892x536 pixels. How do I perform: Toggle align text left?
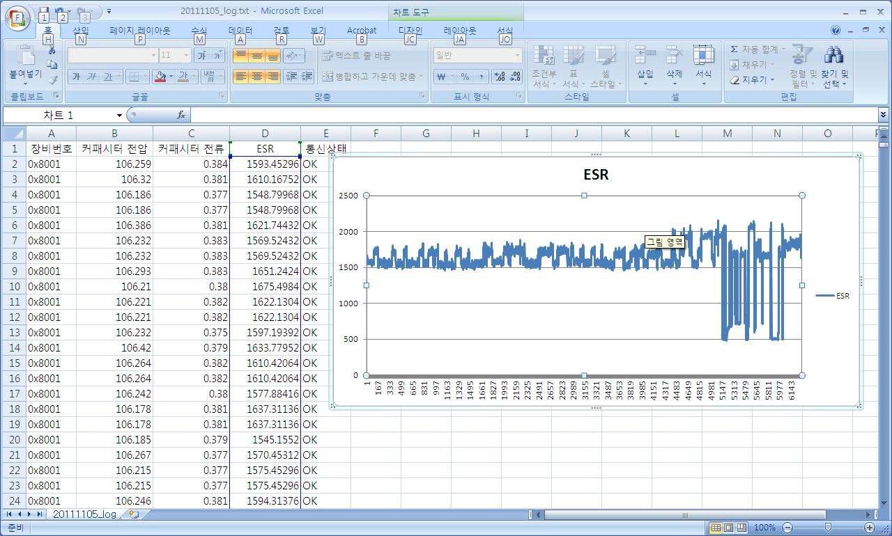click(240, 77)
